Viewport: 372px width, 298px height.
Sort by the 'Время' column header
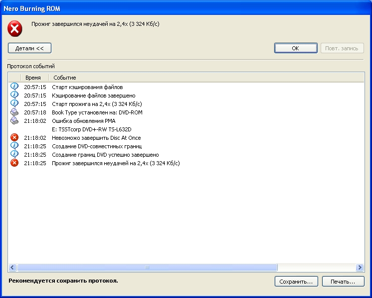(x=33, y=78)
